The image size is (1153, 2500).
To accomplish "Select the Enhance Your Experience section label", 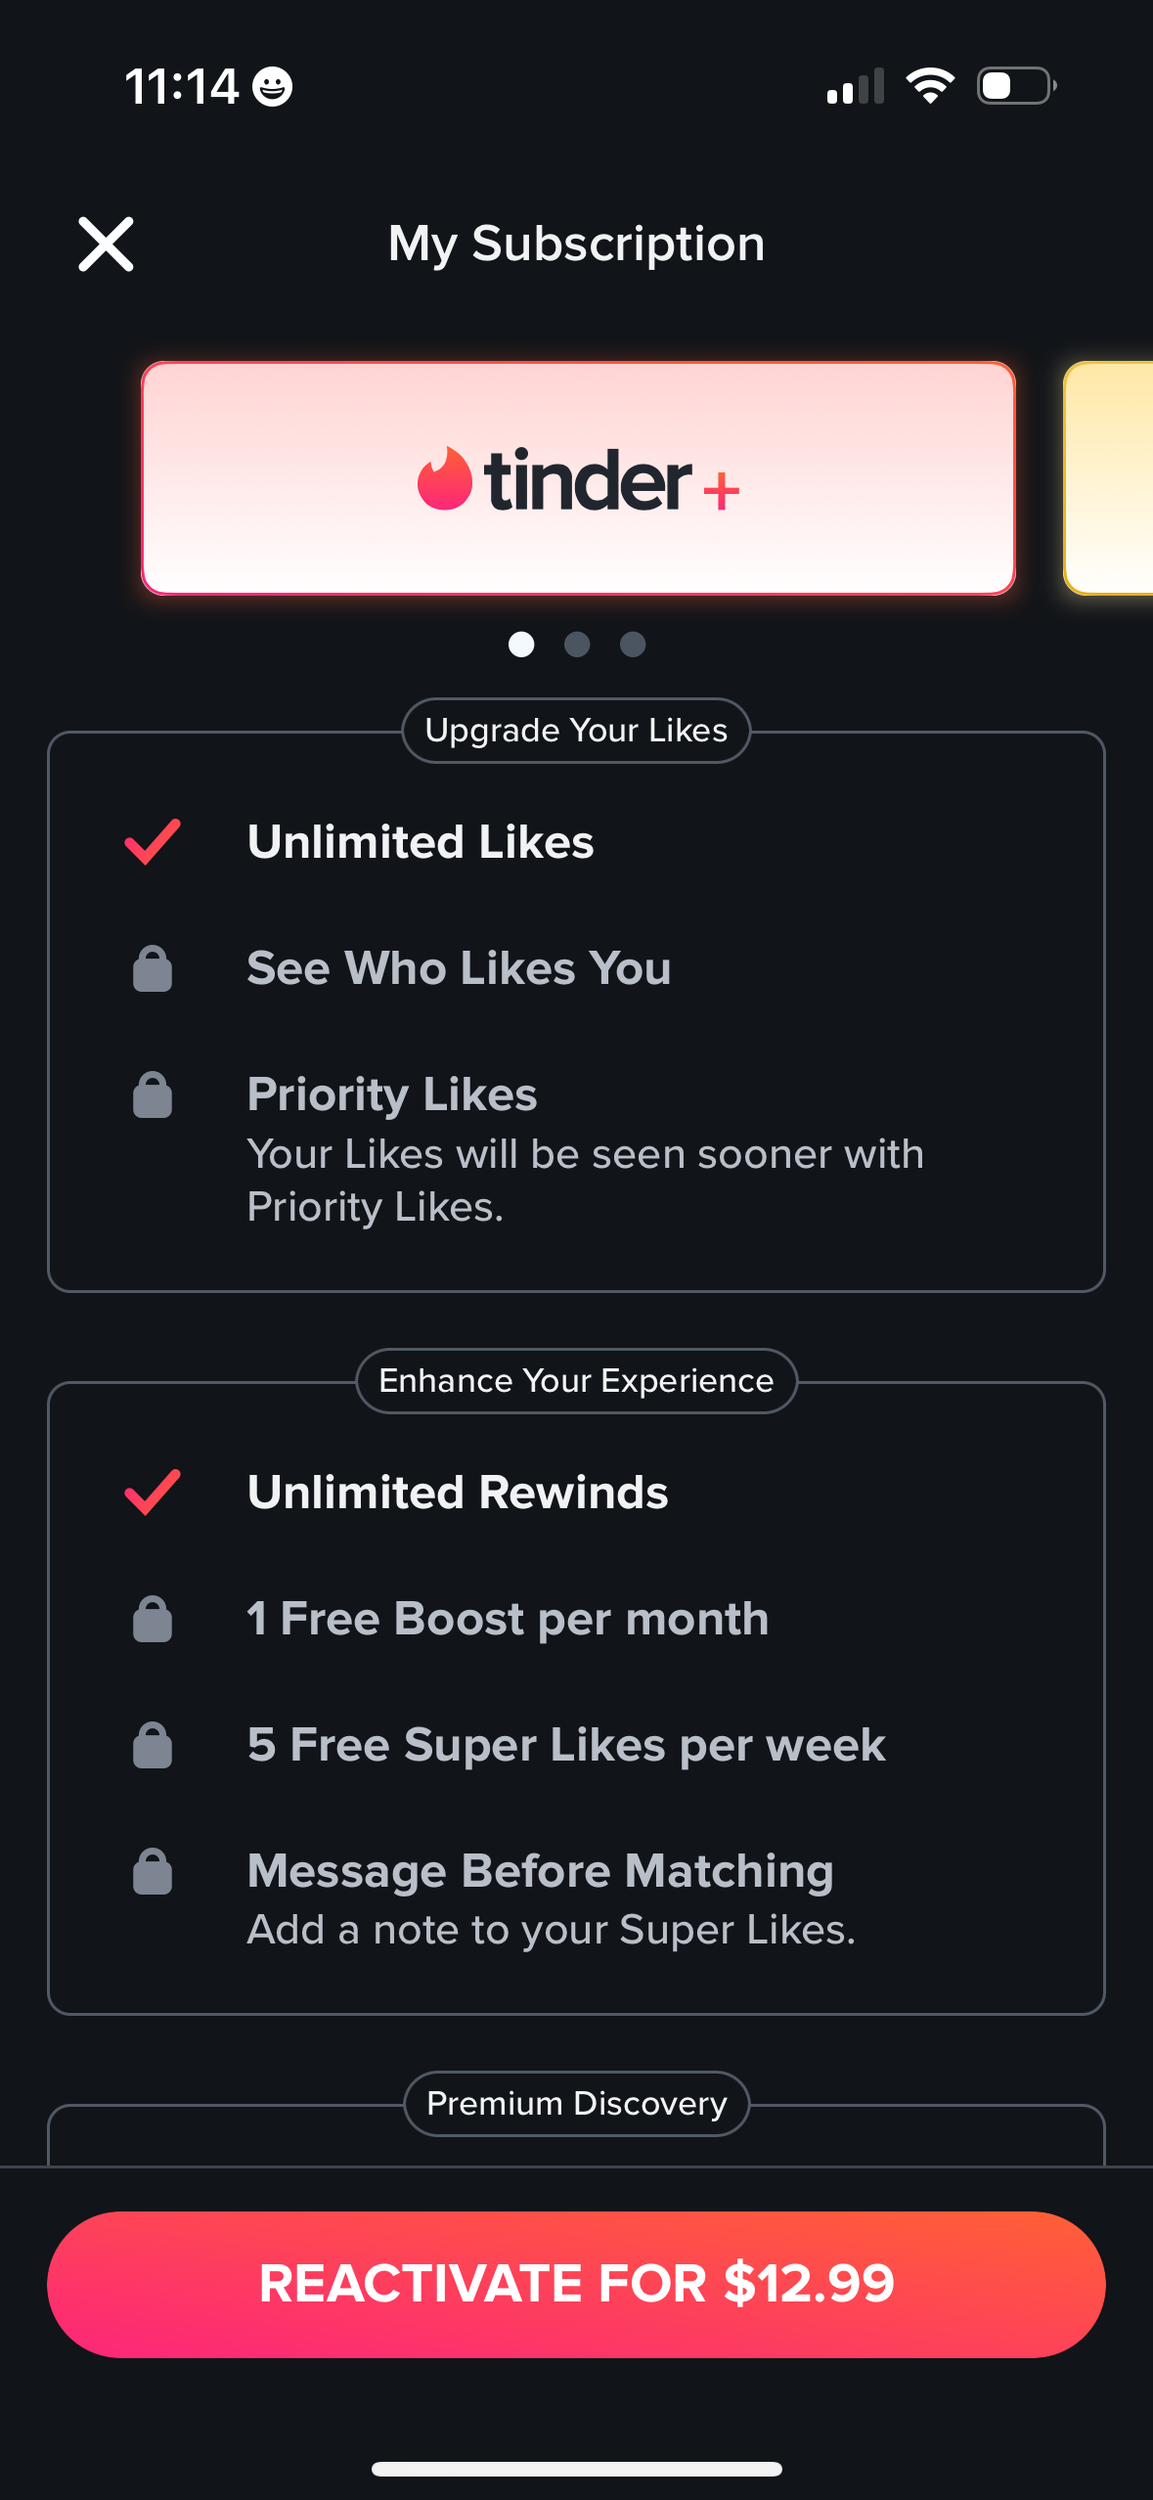I will click(x=576, y=1381).
